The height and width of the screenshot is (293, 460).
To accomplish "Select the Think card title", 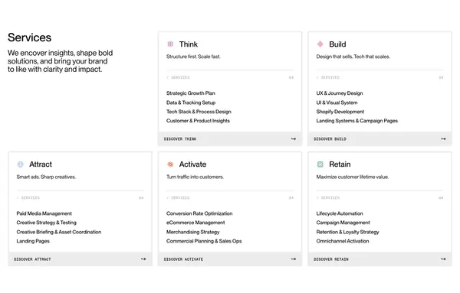I will point(189,44).
